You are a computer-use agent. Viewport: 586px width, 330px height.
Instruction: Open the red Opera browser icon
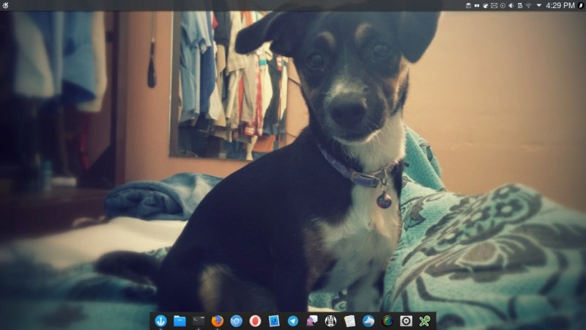(255, 320)
